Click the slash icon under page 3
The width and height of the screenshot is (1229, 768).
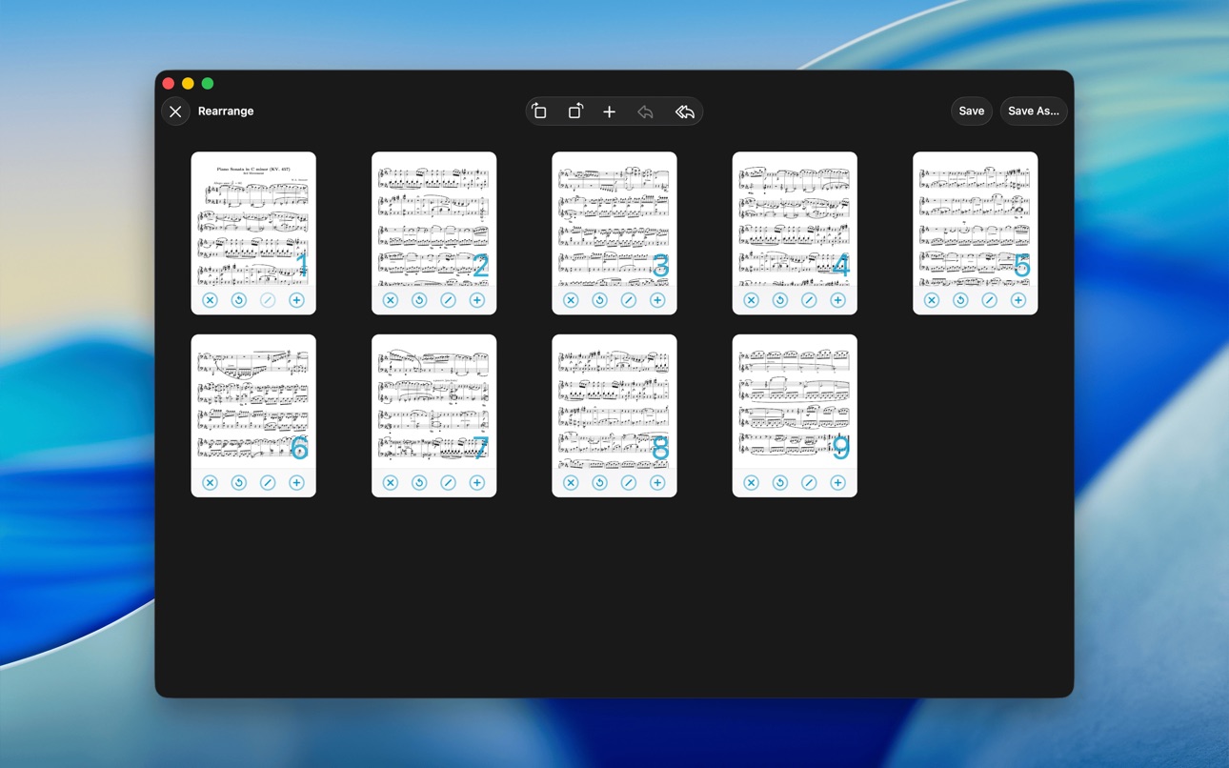pyautogui.click(x=629, y=300)
